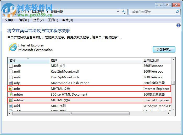
Task: Click 360安全浏览器 default value of .mfp
Action: pyautogui.click(x=154, y=83)
